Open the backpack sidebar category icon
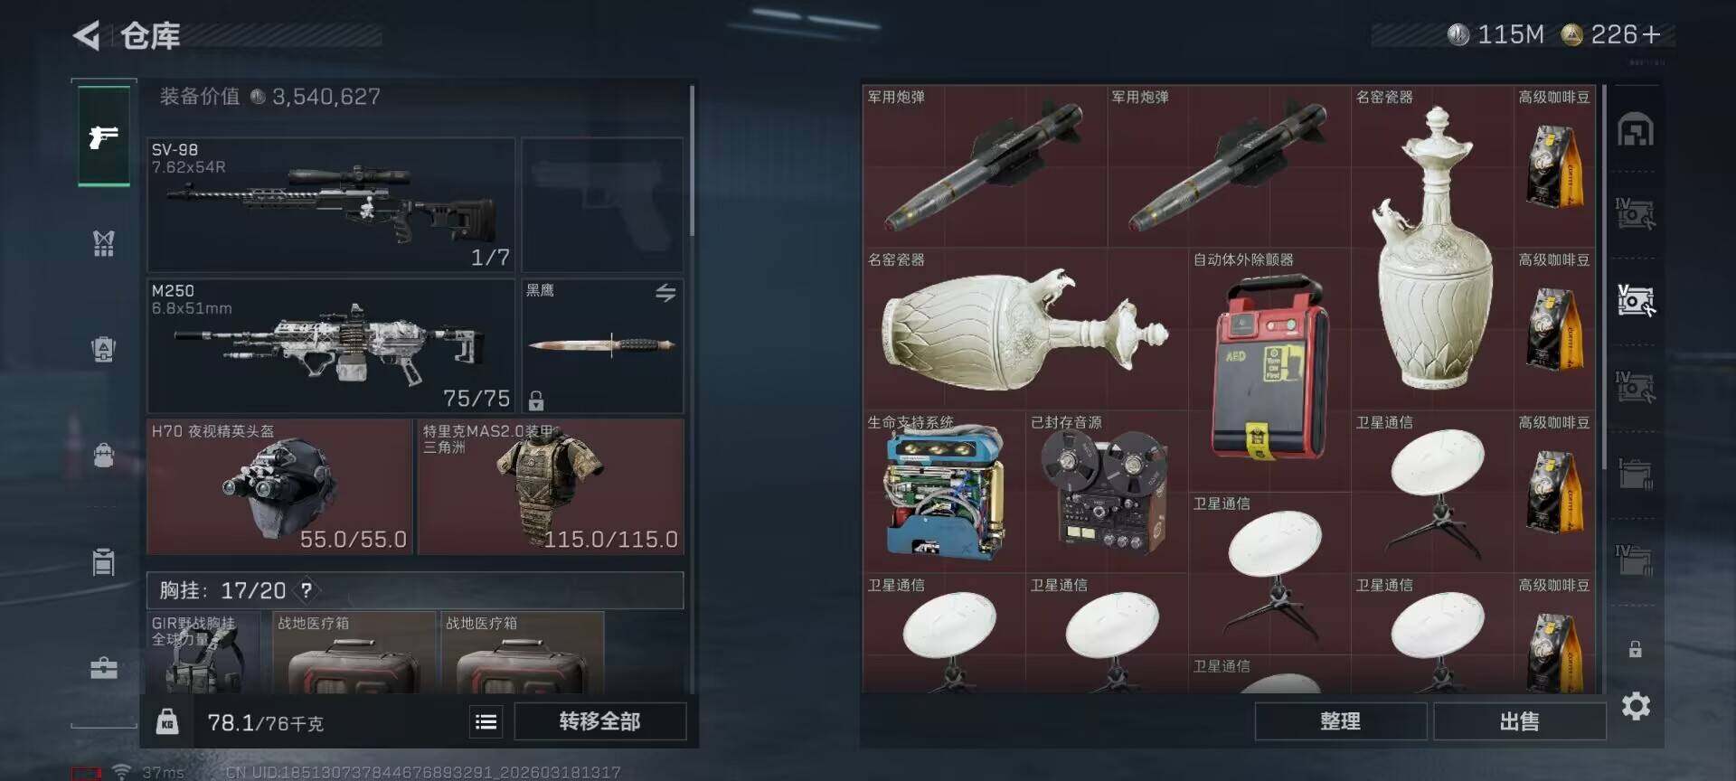The width and height of the screenshot is (1736, 781). (104, 455)
